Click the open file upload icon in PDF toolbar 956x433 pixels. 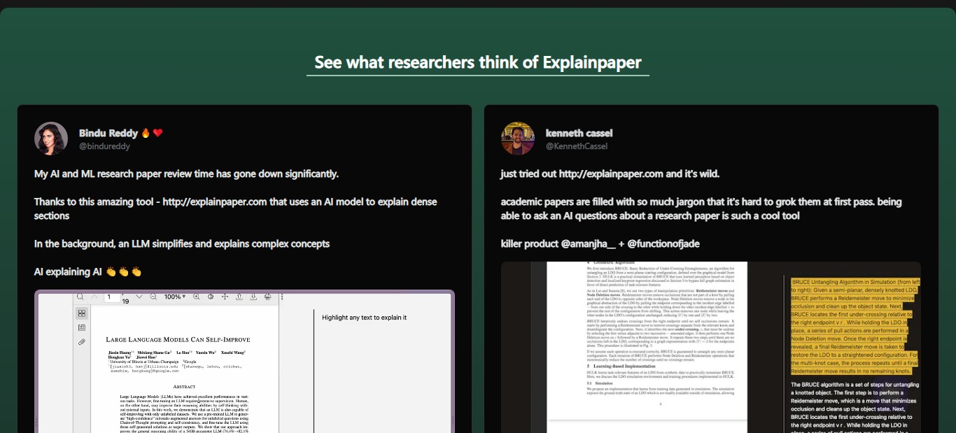click(239, 297)
